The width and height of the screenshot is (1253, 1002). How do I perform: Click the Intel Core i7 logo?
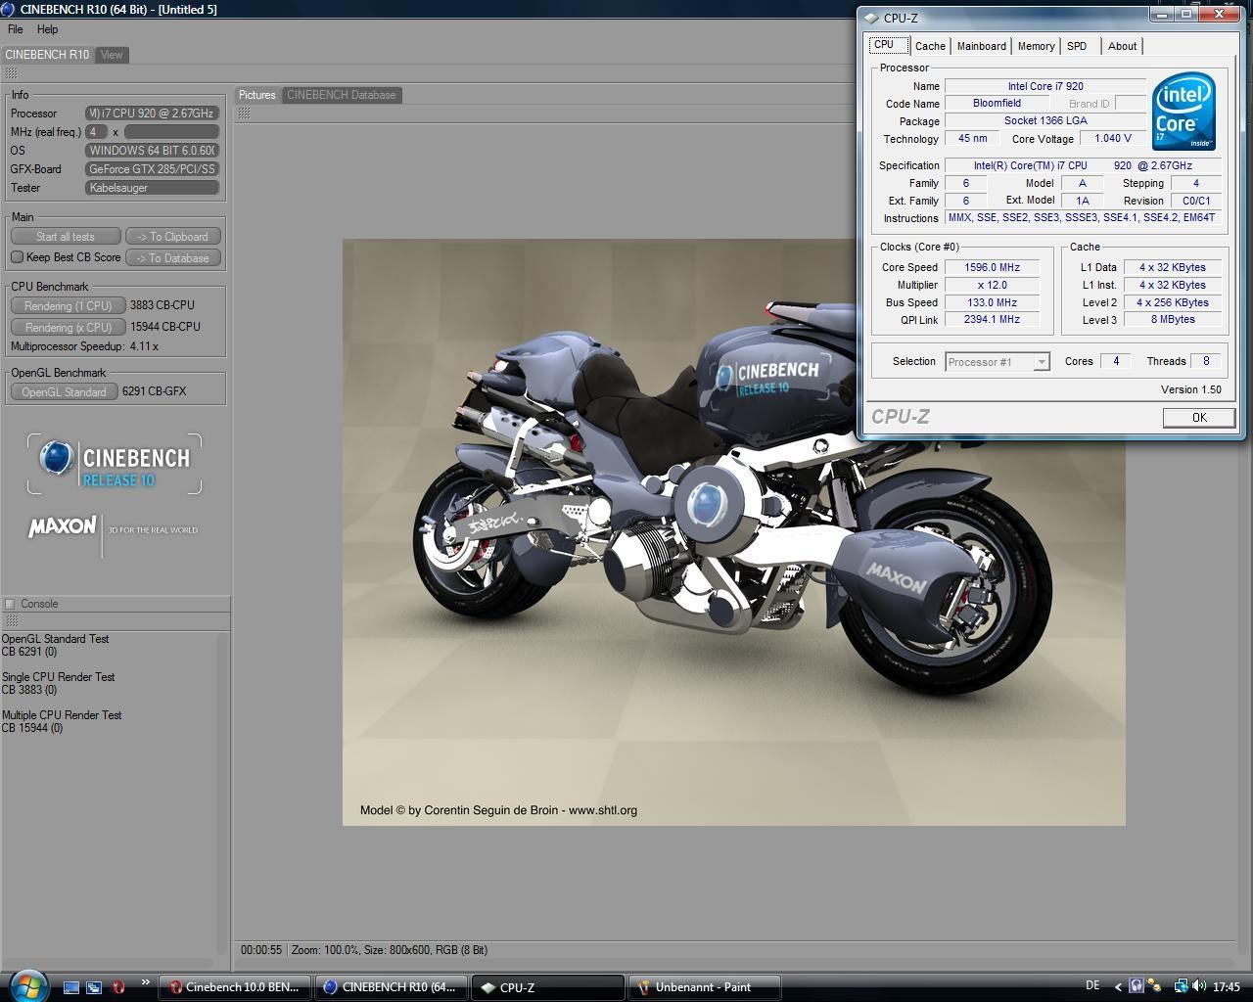click(x=1184, y=111)
